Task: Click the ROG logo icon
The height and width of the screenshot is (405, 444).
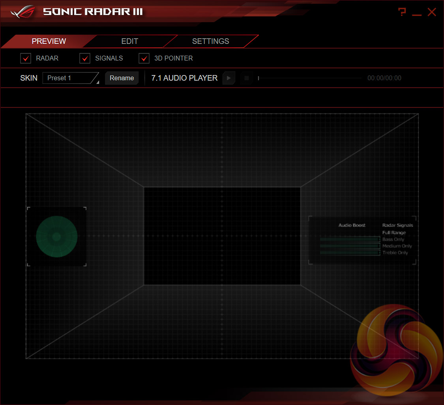Action: pos(22,11)
